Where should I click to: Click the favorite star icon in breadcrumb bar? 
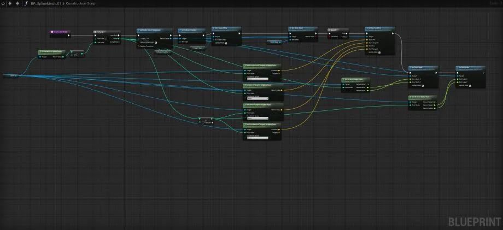(x=3, y=3)
